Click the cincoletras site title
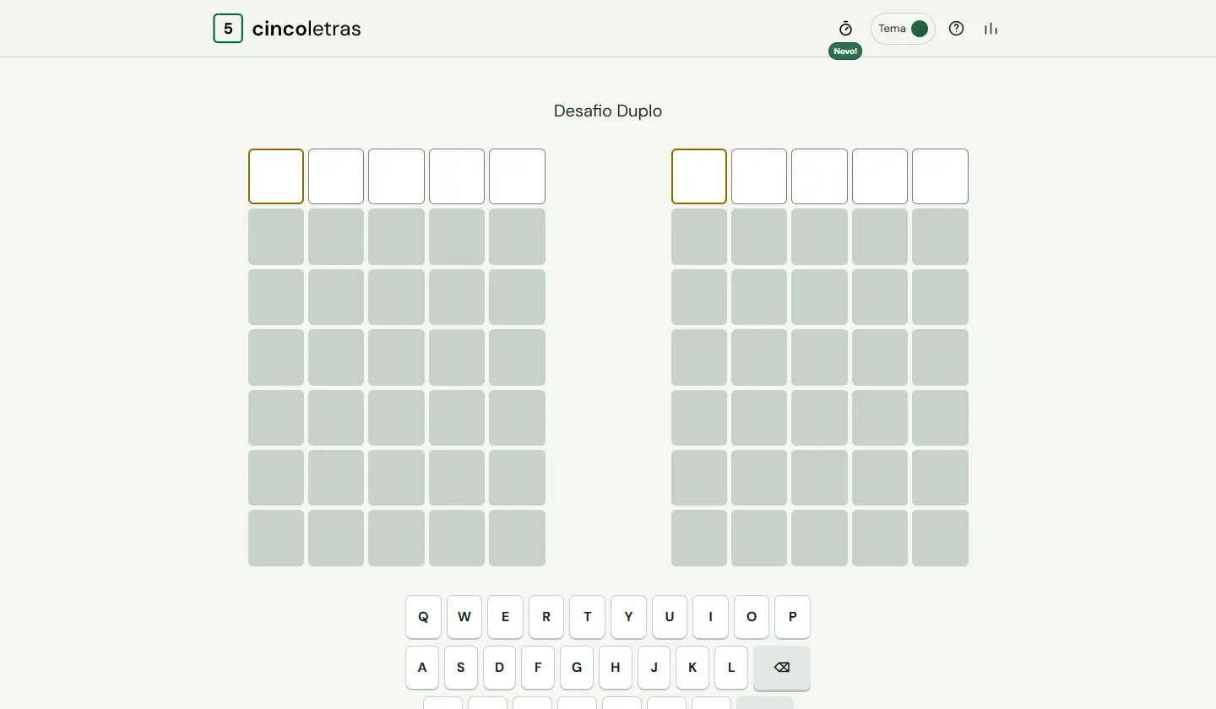Image resolution: width=1216 pixels, height=709 pixels. [307, 29]
